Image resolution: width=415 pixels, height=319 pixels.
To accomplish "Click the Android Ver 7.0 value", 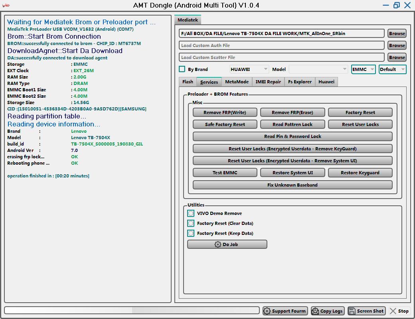I will (x=74, y=150).
